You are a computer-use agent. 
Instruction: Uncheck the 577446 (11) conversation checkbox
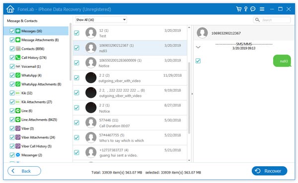tap(76, 123)
